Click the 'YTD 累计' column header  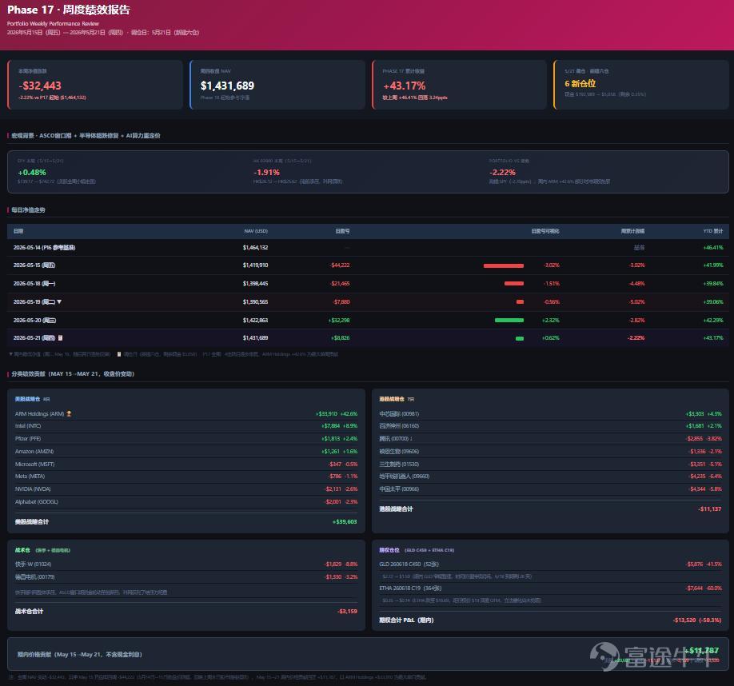click(x=713, y=231)
